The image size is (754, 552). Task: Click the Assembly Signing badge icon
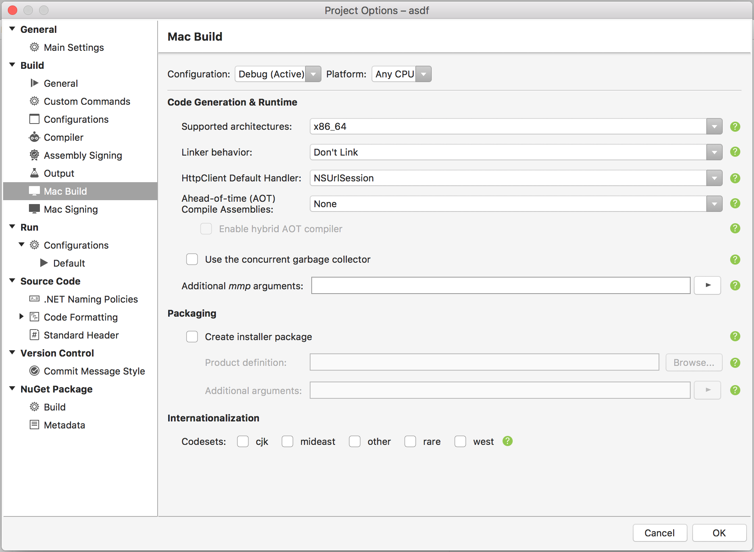tap(34, 155)
